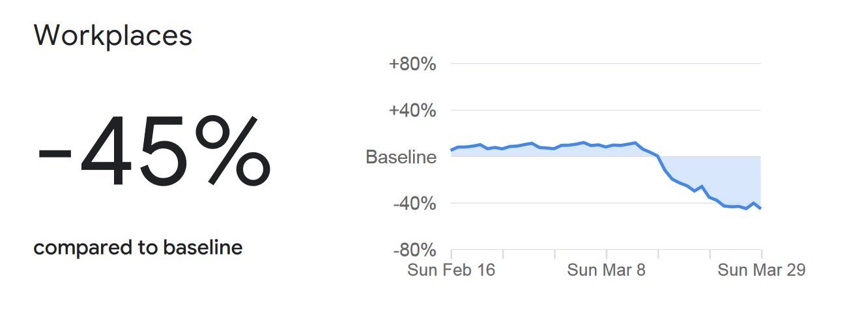Select the Sun Mar 8 date label

[606, 270]
